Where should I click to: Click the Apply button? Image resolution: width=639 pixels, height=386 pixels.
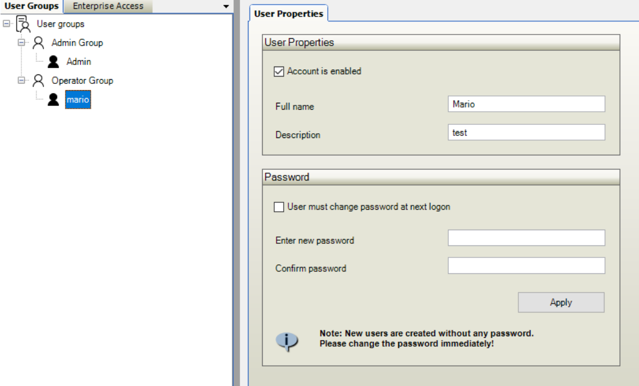[561, 303]
